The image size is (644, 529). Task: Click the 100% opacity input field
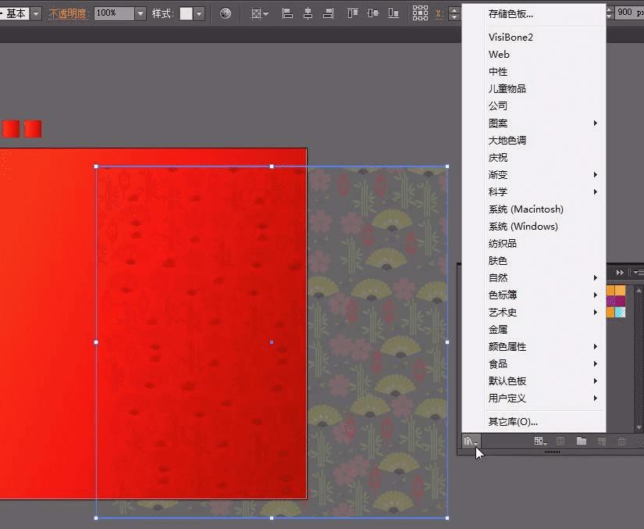113,13
